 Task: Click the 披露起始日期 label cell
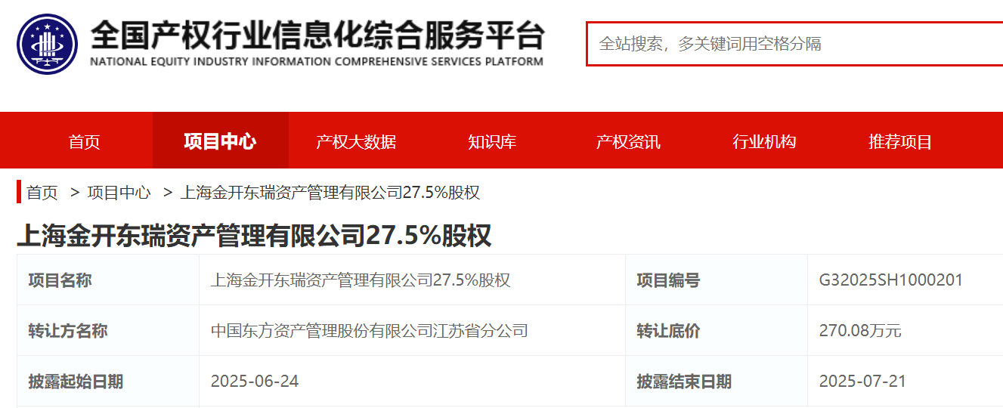(108, 382)
